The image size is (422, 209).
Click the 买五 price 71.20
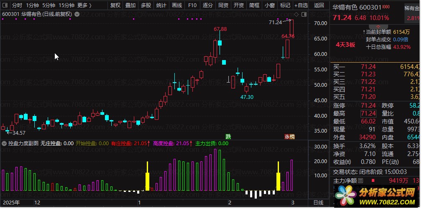pos(368,97)
